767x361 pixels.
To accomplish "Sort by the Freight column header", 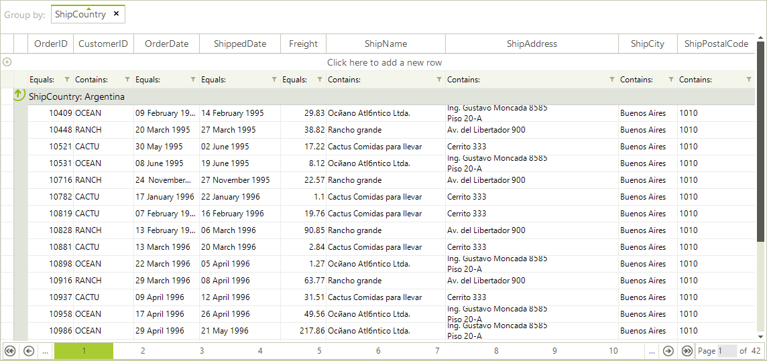I will [x=303, y=44].
